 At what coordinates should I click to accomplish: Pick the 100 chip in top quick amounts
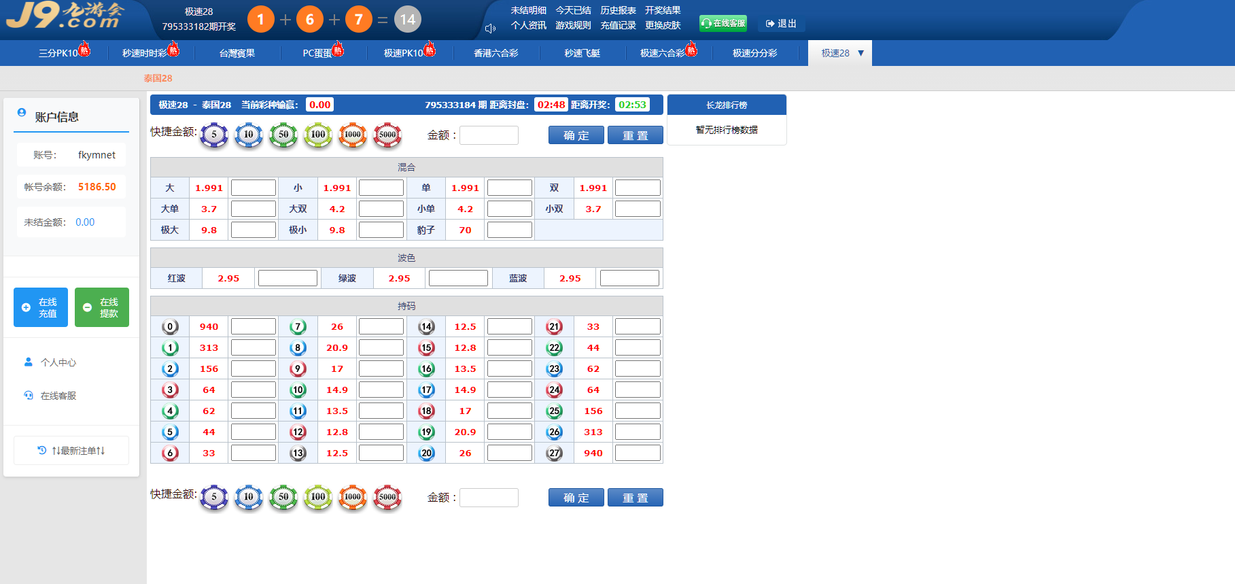tap(318, 135)
